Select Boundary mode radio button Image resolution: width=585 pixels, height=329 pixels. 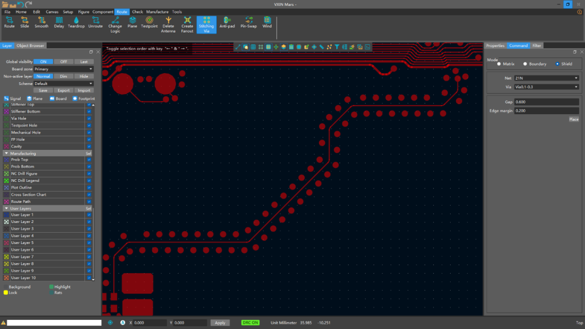tap(525, 64)
